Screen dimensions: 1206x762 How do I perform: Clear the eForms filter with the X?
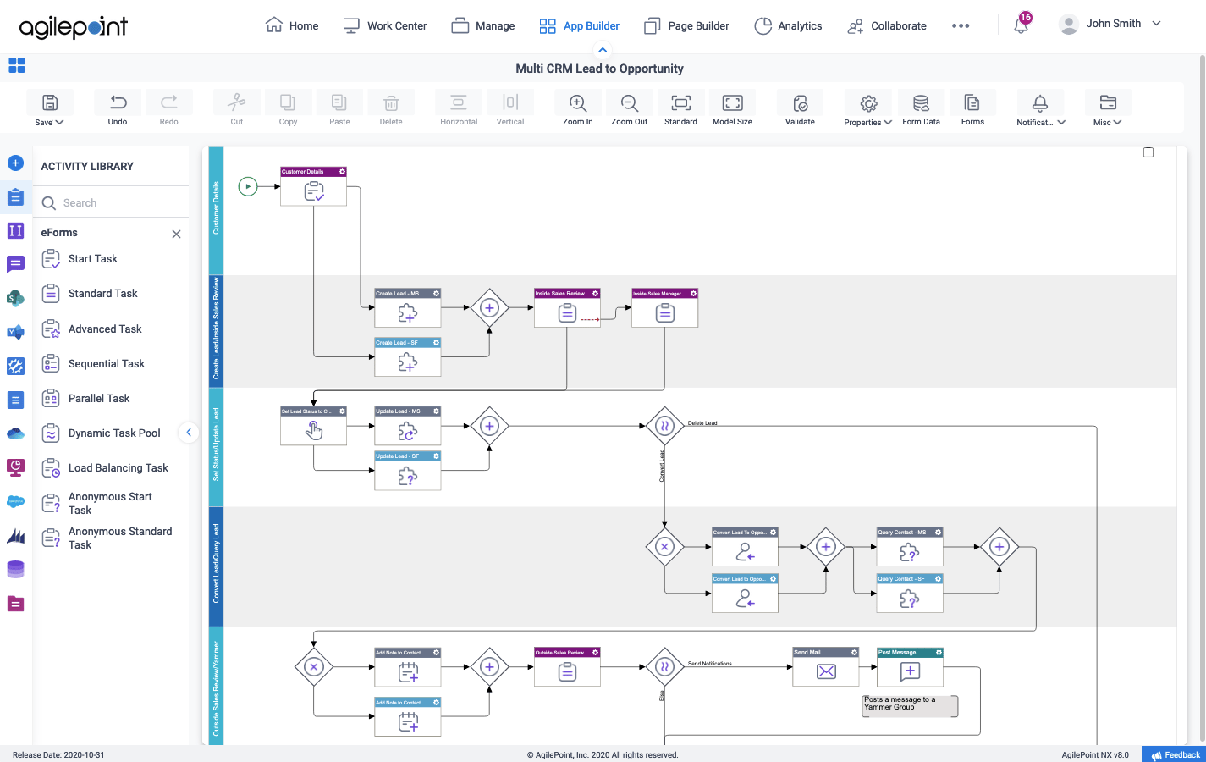pyautogui.click(x=176, y=233)
